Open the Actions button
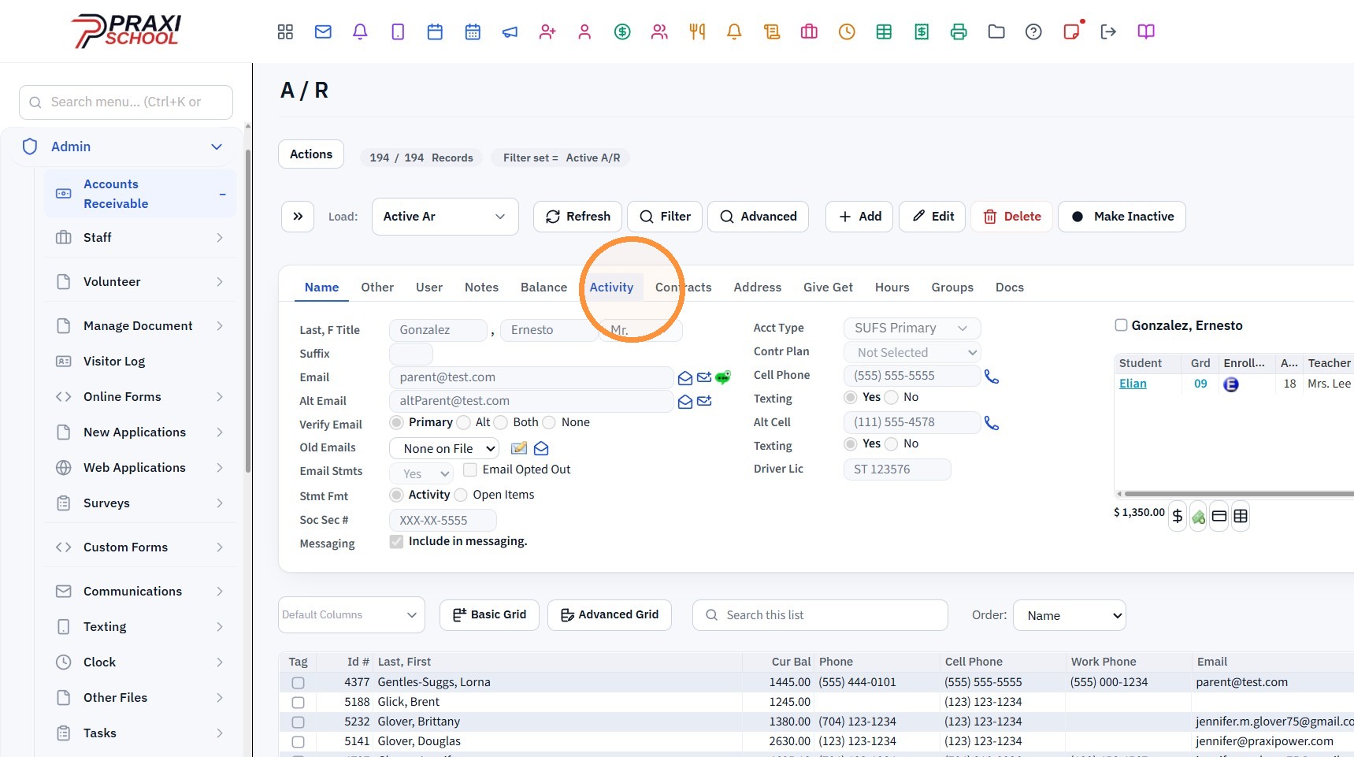The height and width of the screenshot is (757, 1354). click(x=311, y=154)
